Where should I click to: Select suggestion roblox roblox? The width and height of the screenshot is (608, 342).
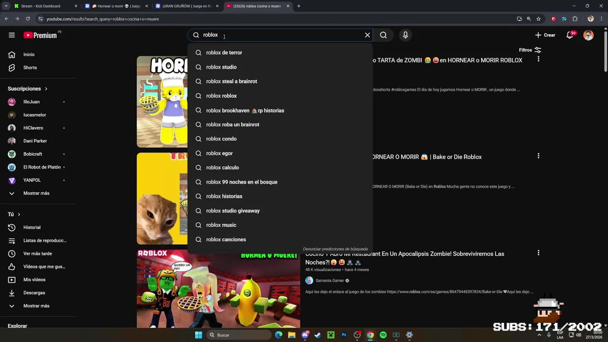pyautogui.click(x=280, y=96)
